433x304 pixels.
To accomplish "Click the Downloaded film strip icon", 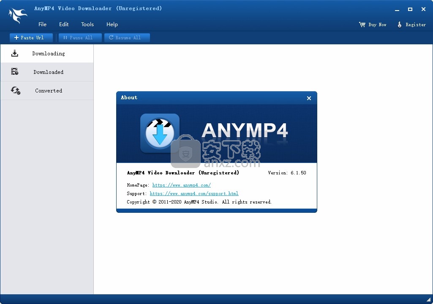I will 15,72.
